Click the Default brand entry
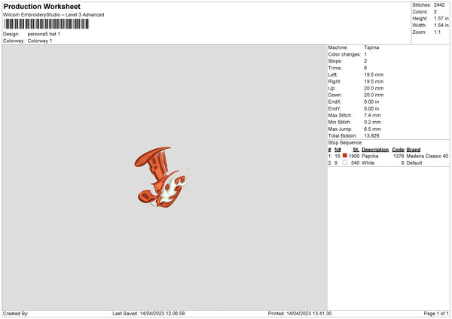This screenshot has height=319, width=452. pos(414,163)
